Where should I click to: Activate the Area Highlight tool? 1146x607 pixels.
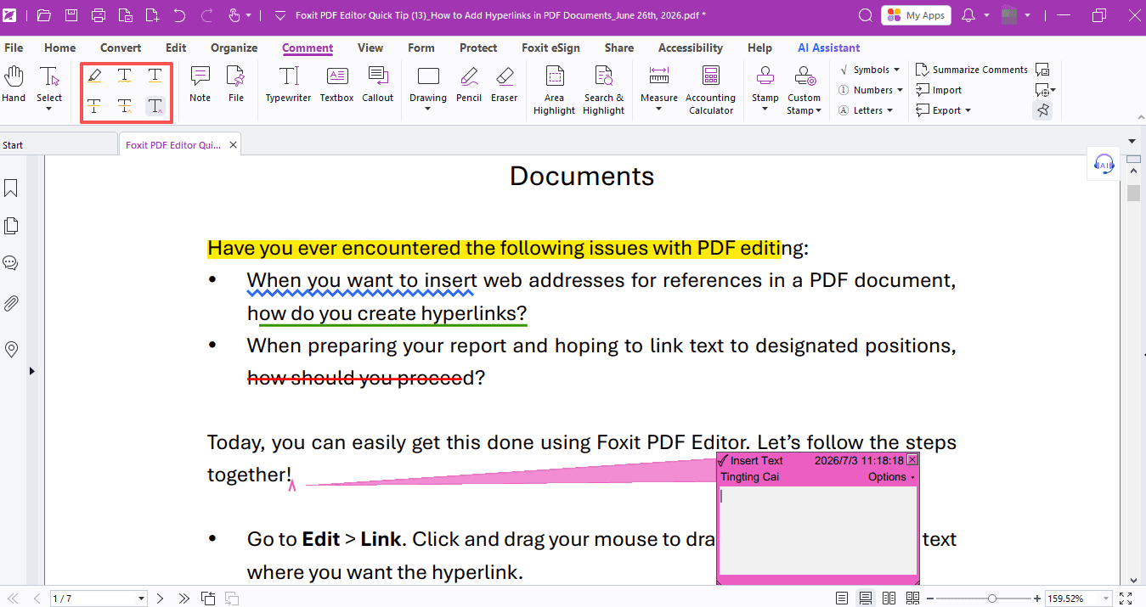[555, 90]
